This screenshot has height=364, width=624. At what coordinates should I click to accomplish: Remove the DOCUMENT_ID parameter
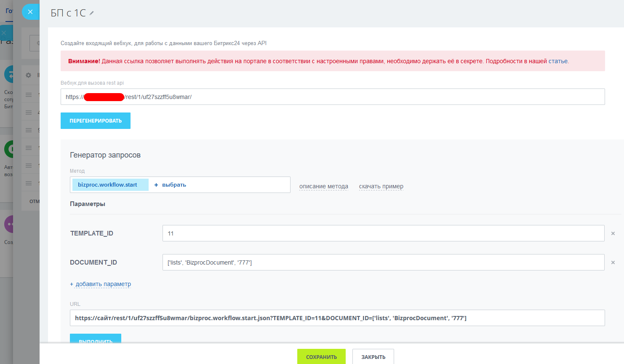click(x=613, y=262)
